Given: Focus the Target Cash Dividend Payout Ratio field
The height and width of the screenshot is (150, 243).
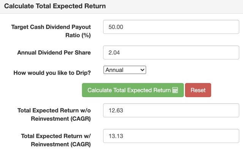Looking at the screenshot, I should (x=171, y=27).
